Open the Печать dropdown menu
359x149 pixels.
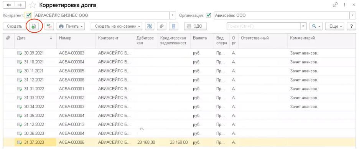point(71,26)
